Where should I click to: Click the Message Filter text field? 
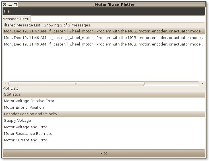point(117,19)
